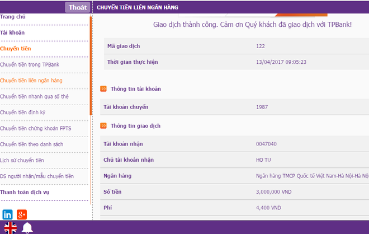Open DS người nhận/mẫu chuyển tiền
The height and width of the screenshot is (234, 369).
(37, 176)
